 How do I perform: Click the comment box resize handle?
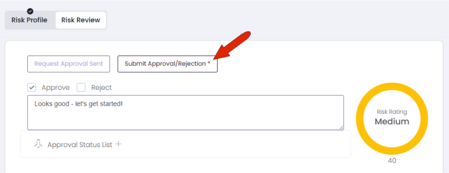coord(341,127)
